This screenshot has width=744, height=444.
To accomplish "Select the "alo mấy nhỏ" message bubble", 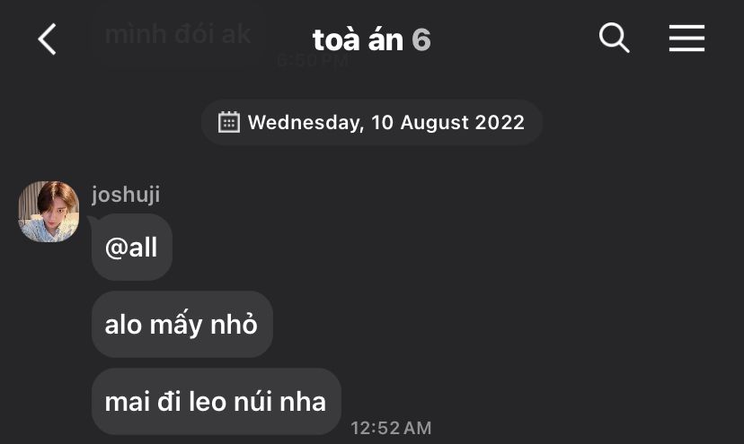I will point(182,324).
